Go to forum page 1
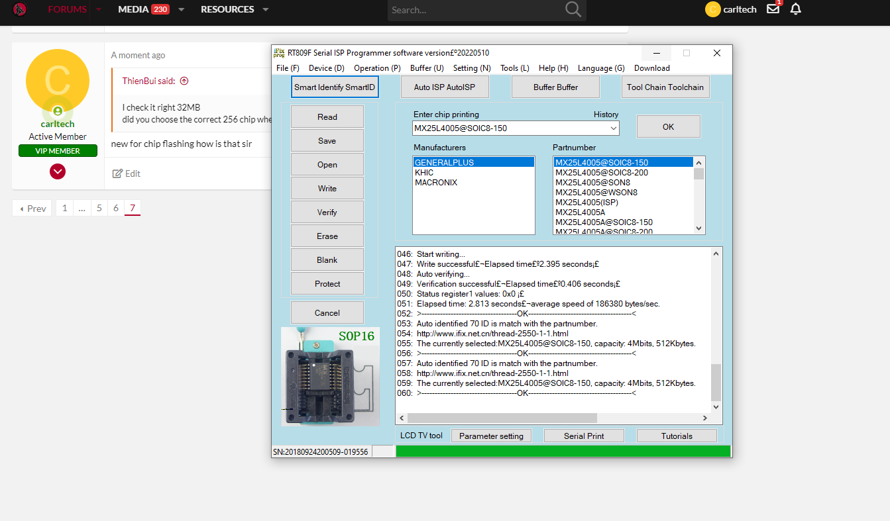Screen dimensions: 890x521 point(64,208)
